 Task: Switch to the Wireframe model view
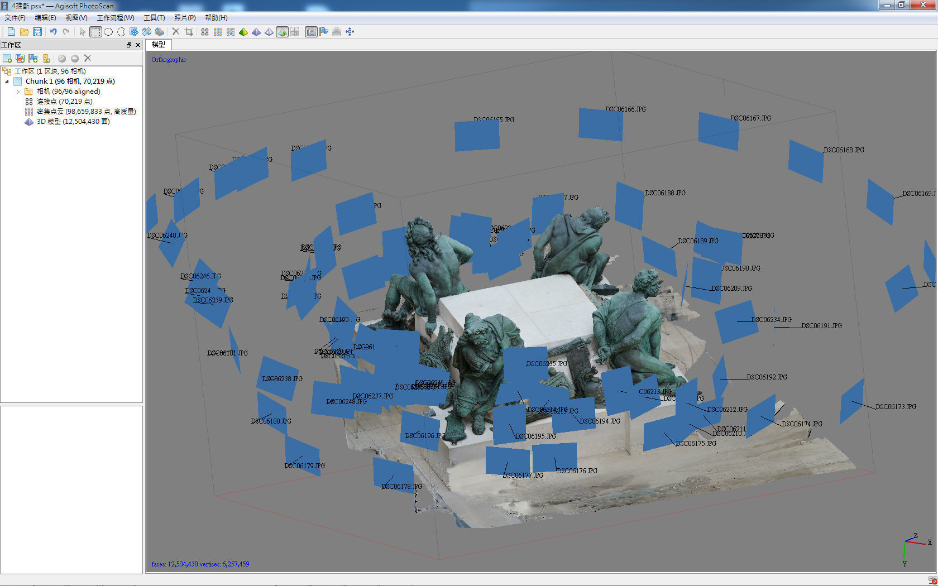(269, 32)
